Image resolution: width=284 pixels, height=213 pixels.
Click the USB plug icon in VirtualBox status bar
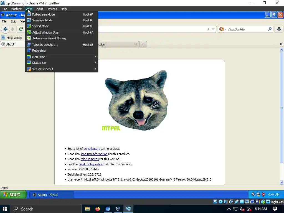tap(236, 202)
